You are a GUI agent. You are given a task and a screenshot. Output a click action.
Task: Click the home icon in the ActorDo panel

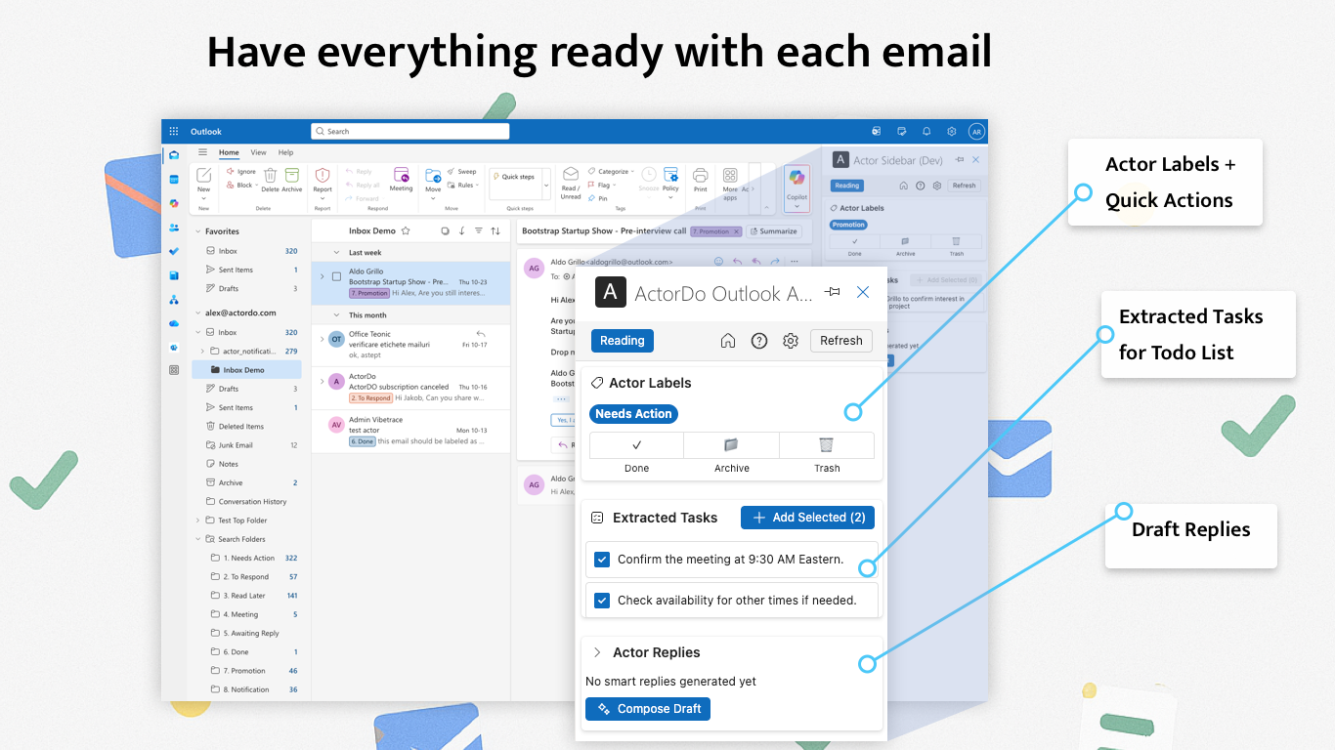[x=728, y=341]
